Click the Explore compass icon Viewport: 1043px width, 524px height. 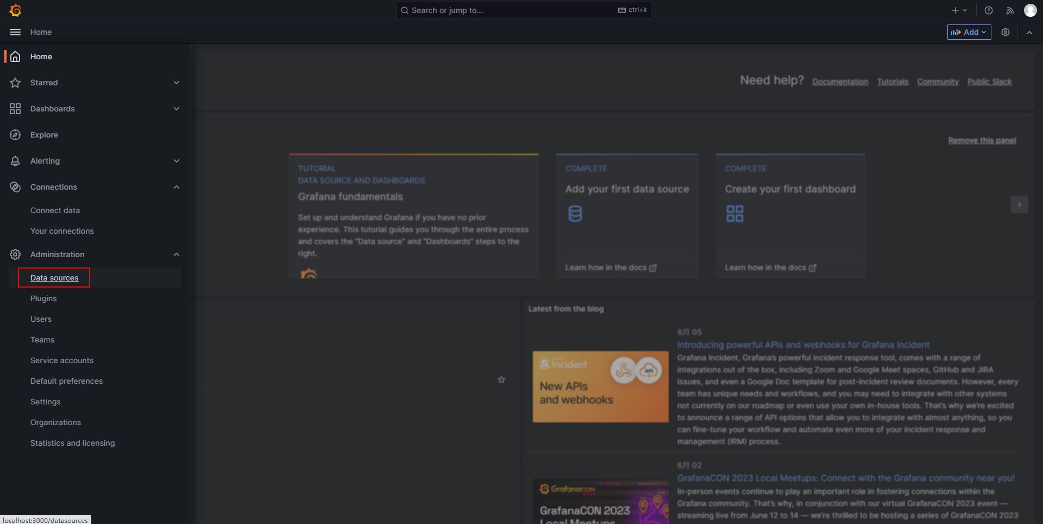pyautogui.click(x=15, y=135)
